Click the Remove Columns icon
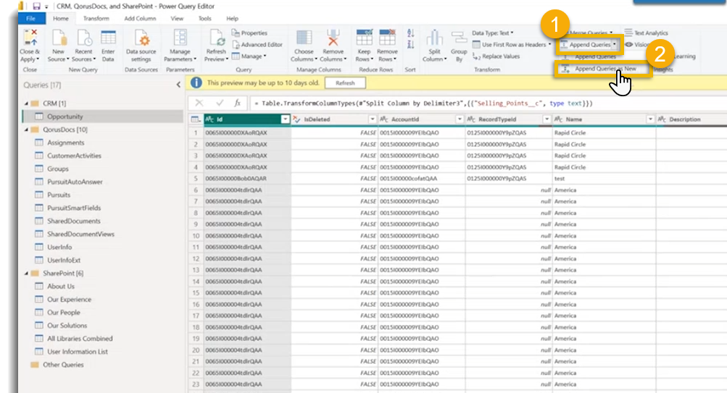727x393 pixels. pos(333,39)
